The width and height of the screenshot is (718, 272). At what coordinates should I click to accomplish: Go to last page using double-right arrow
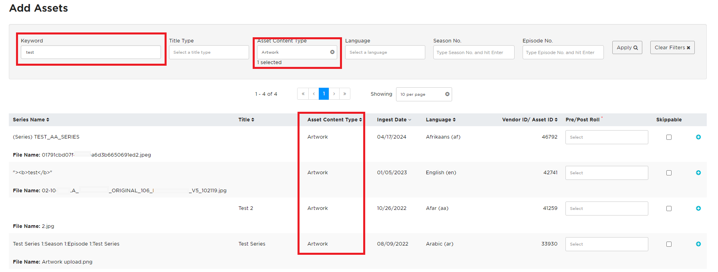point(345,94)
